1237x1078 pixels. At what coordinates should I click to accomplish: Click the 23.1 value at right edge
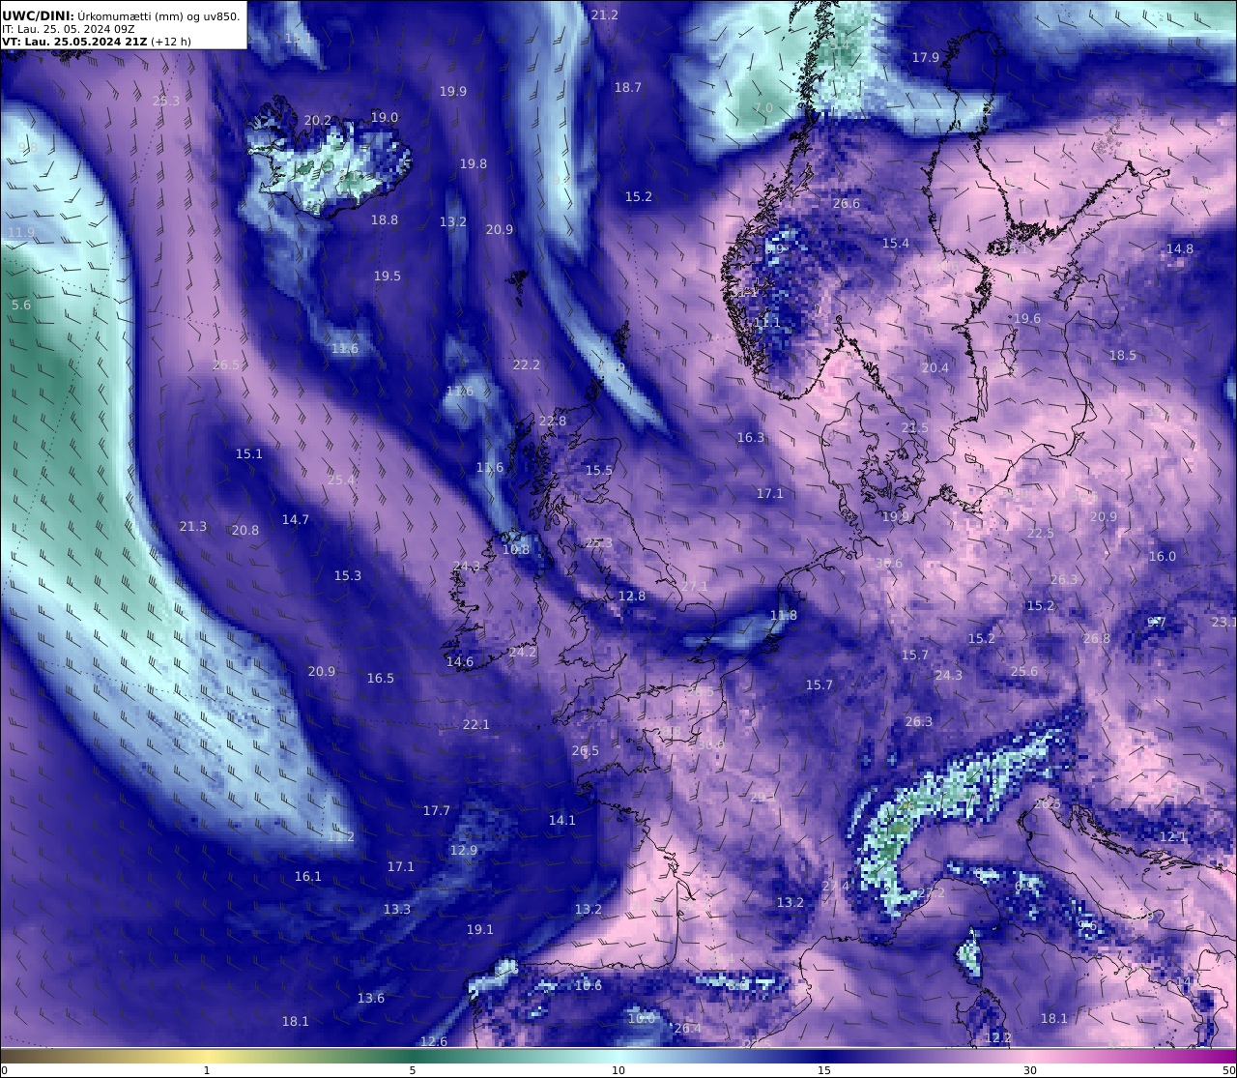(x=1224, y=622)
